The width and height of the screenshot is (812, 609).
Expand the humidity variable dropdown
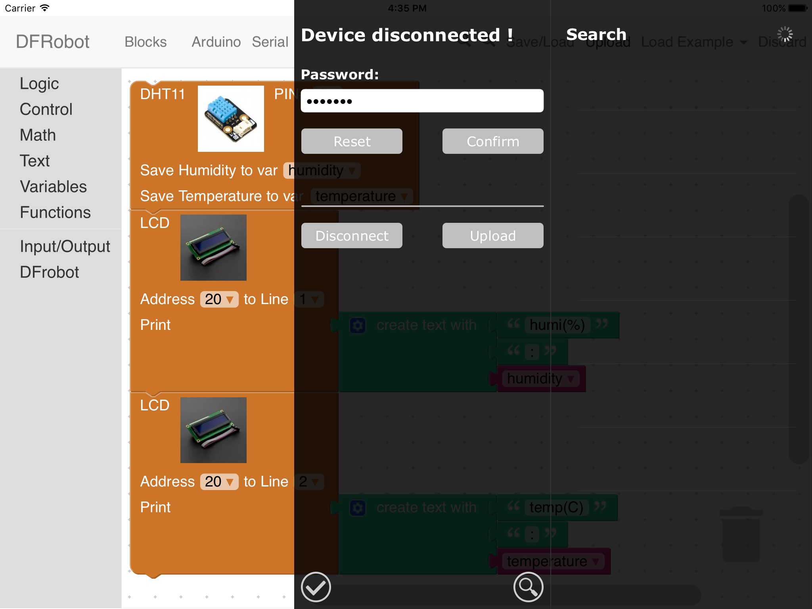(322, 170)
